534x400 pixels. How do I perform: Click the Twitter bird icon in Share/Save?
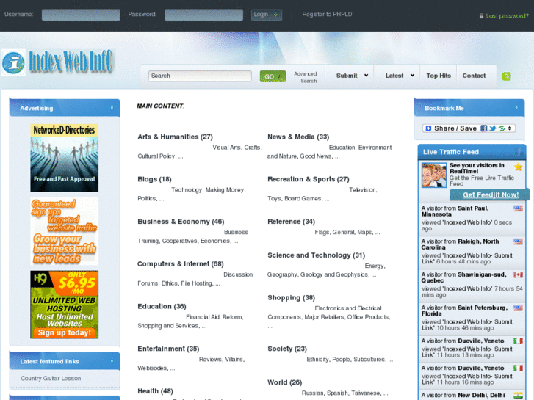point(492,128)
